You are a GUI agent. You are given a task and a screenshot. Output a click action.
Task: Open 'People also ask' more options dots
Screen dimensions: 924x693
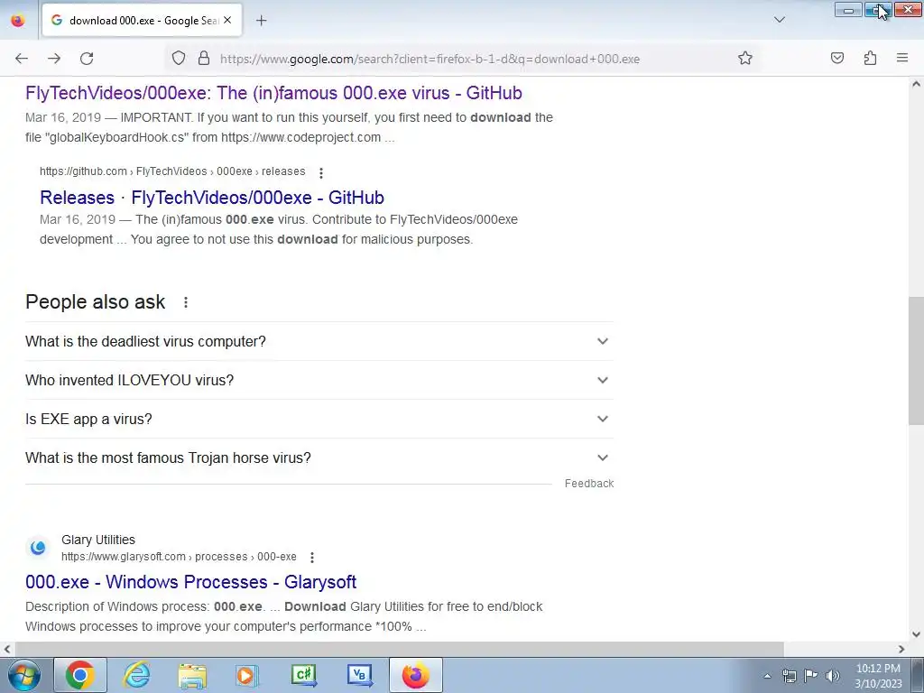click(186, 302)
